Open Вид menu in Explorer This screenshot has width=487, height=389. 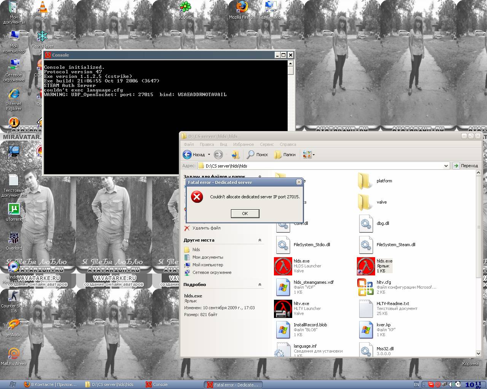tap(223, 144)
